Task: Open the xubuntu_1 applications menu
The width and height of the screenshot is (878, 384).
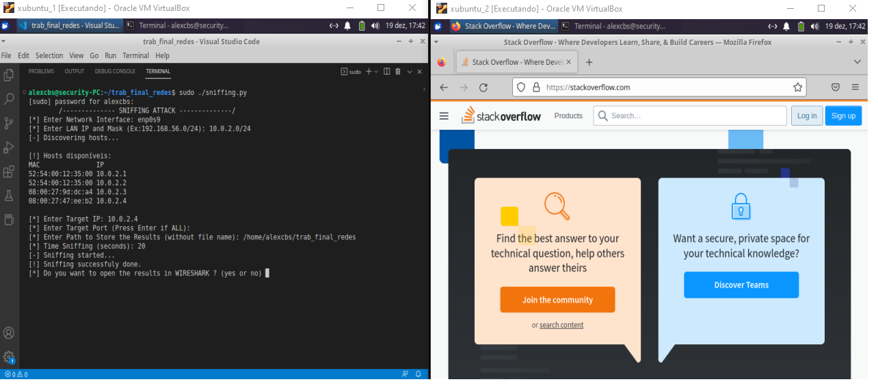Action: coord(5,26)
